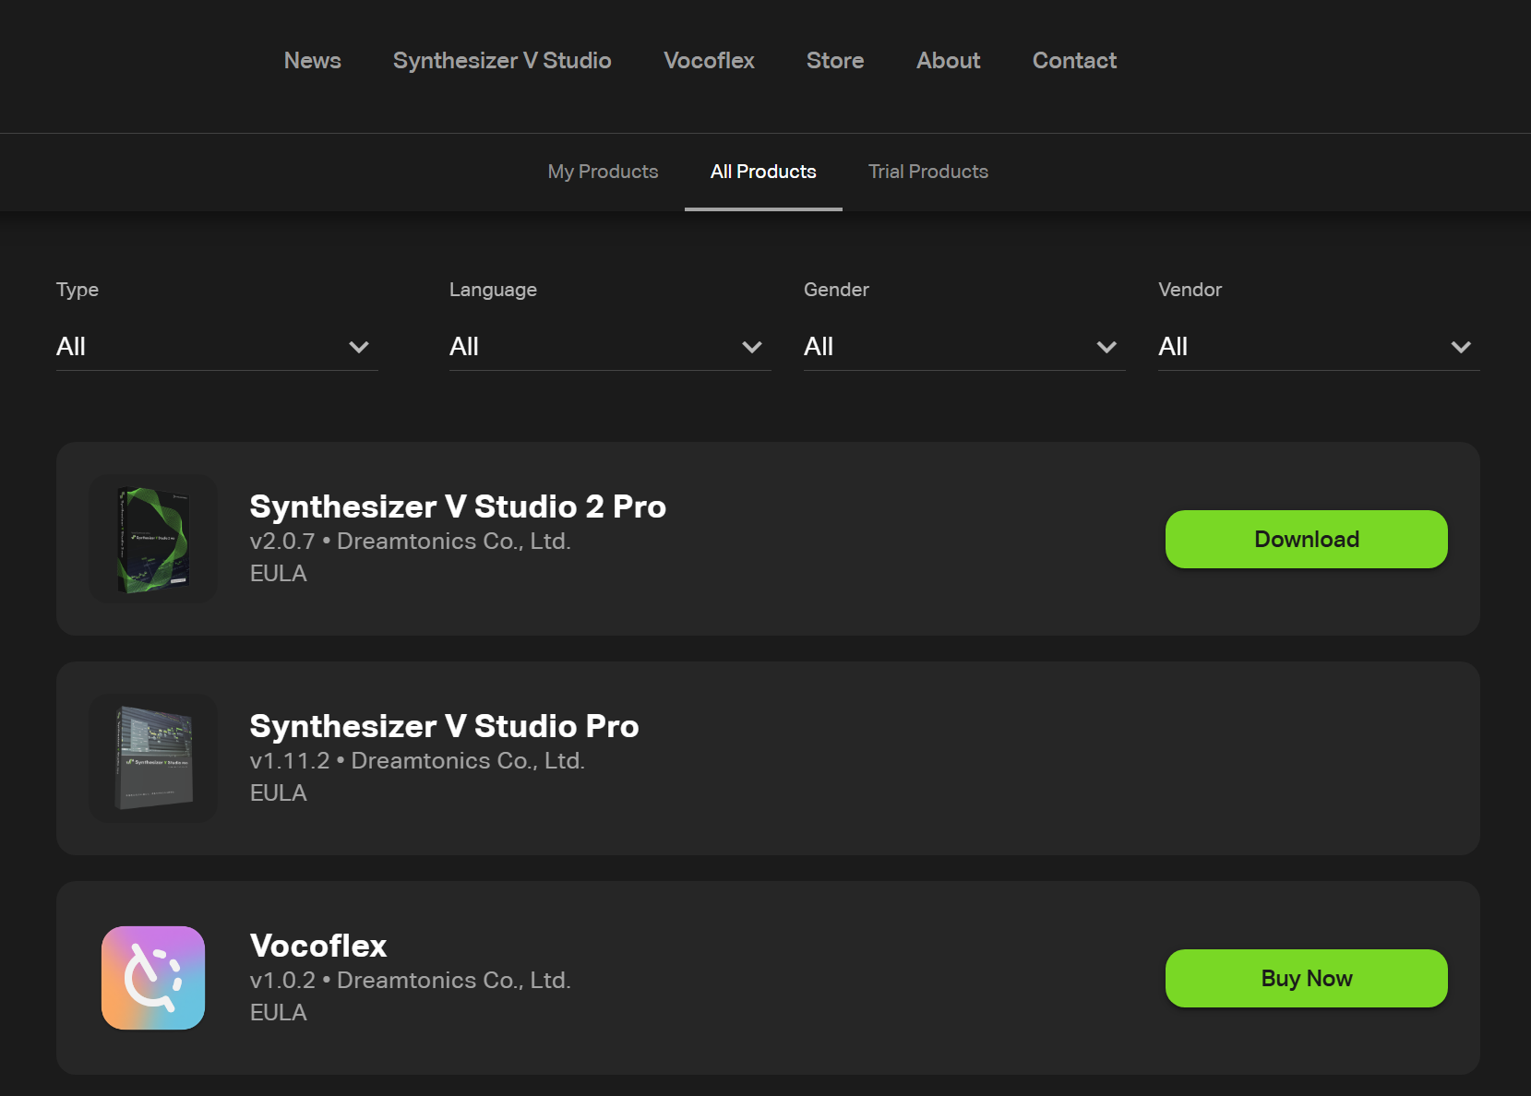1531x1096 pixels.
Task: Expand the Type filter dropdown
Action: [x=217, y=347]
